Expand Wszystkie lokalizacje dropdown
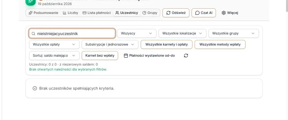This screenshot has width=288, height=120. click(182, 33)
